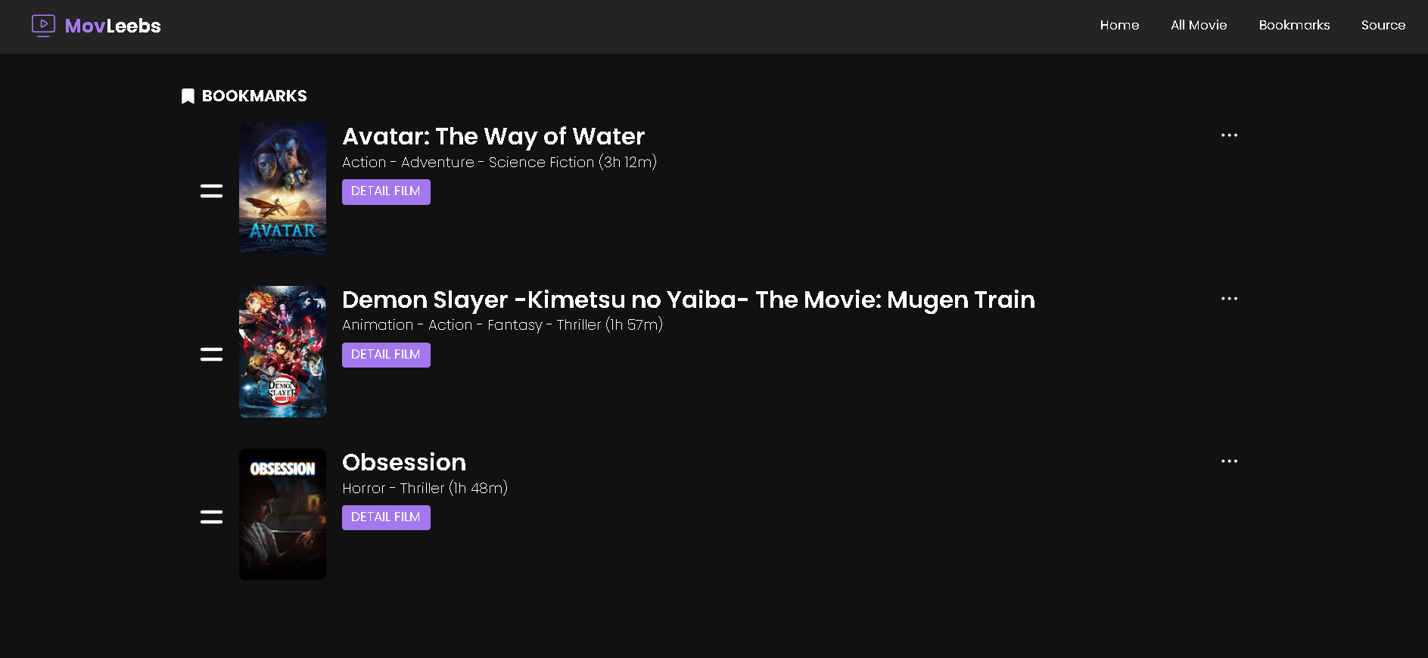Click the Demon Slayer poster thumbnail

tap(282, 352)
